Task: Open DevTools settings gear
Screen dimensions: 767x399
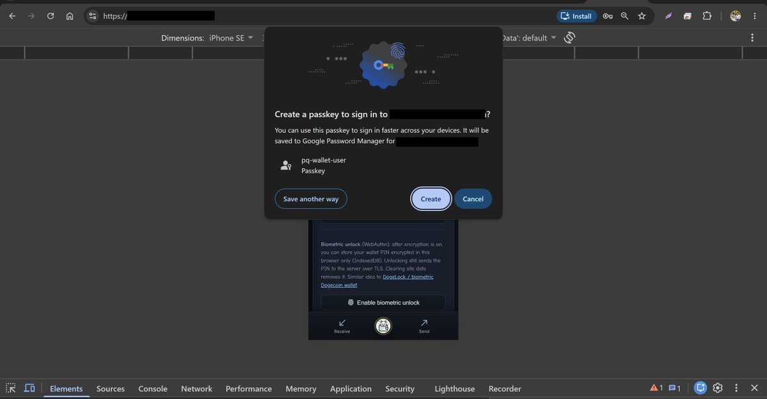Action: coord(718,388)
